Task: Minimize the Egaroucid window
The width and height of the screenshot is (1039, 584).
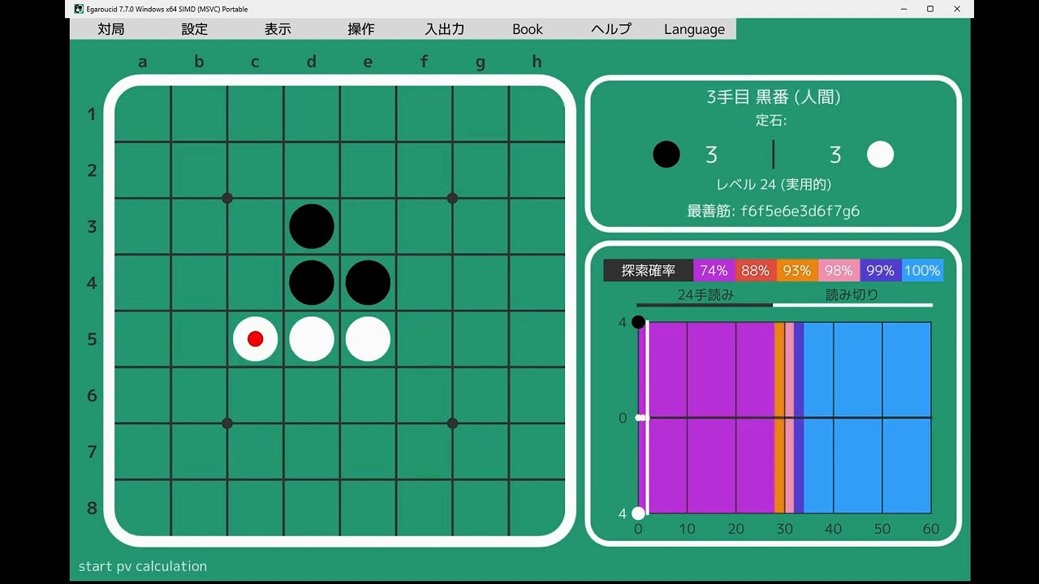Action: point(904,9)
